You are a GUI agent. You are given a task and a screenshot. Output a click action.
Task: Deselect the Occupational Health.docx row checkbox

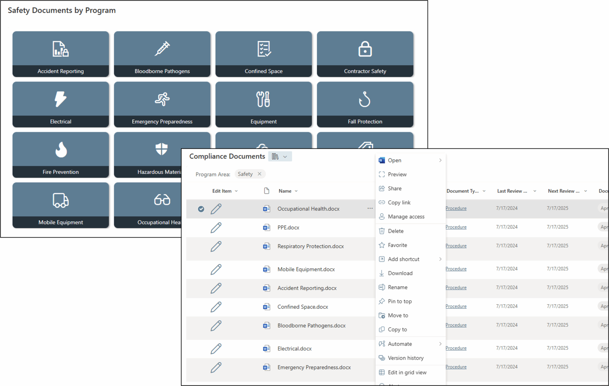[x=201, y=209]
